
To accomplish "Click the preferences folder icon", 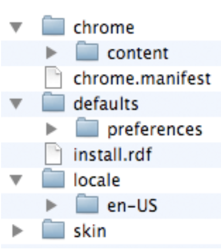I will (x=87, y=127).
